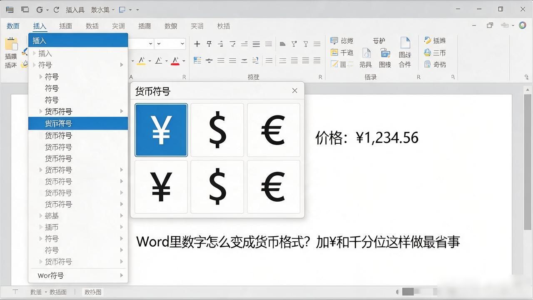The image size is (533, 300).
Task: Open the Wor符号 menu entry
Action: tap(78, 275)
